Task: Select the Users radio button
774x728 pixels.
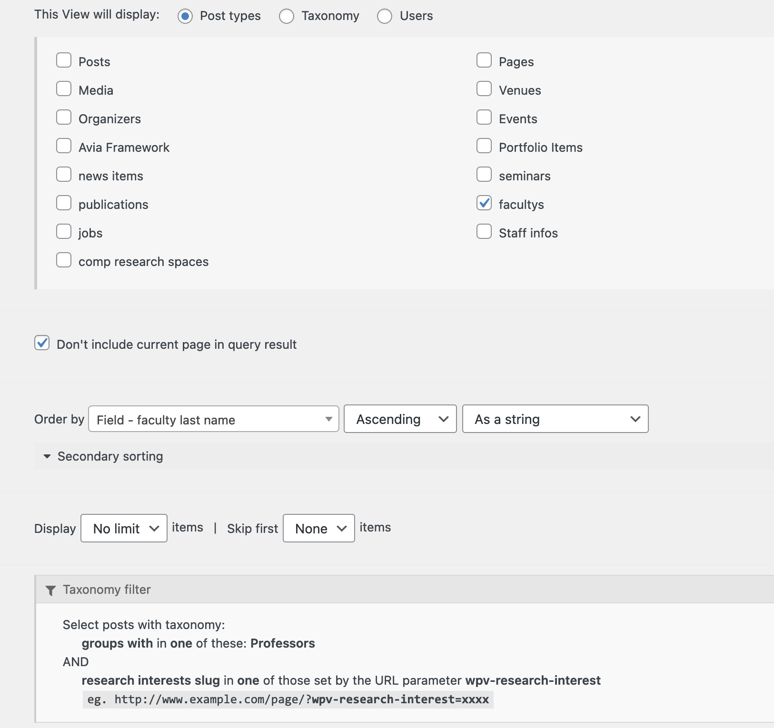Action: click(385, 16)
